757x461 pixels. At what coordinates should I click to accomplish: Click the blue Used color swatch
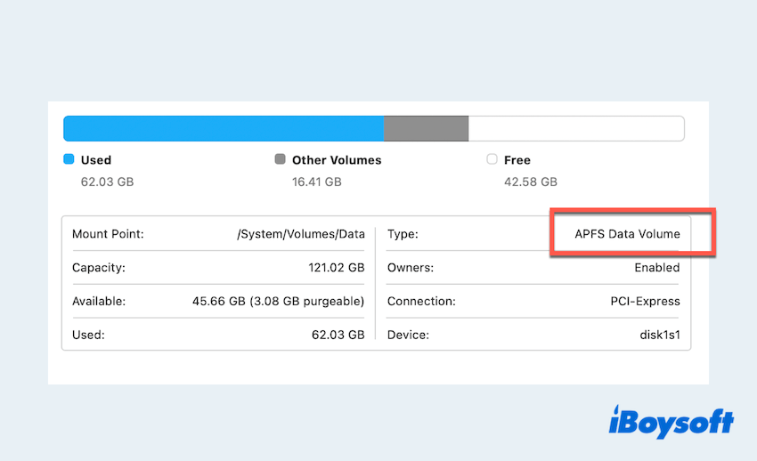pos(69,160)
